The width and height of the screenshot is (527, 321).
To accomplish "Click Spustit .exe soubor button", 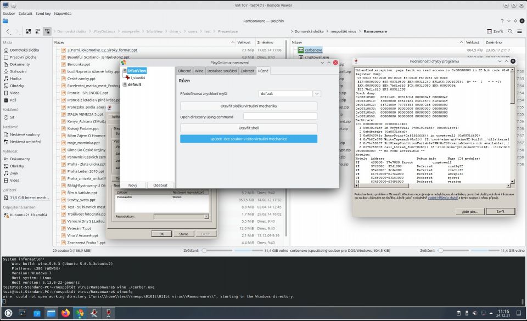I will [249, 139].
